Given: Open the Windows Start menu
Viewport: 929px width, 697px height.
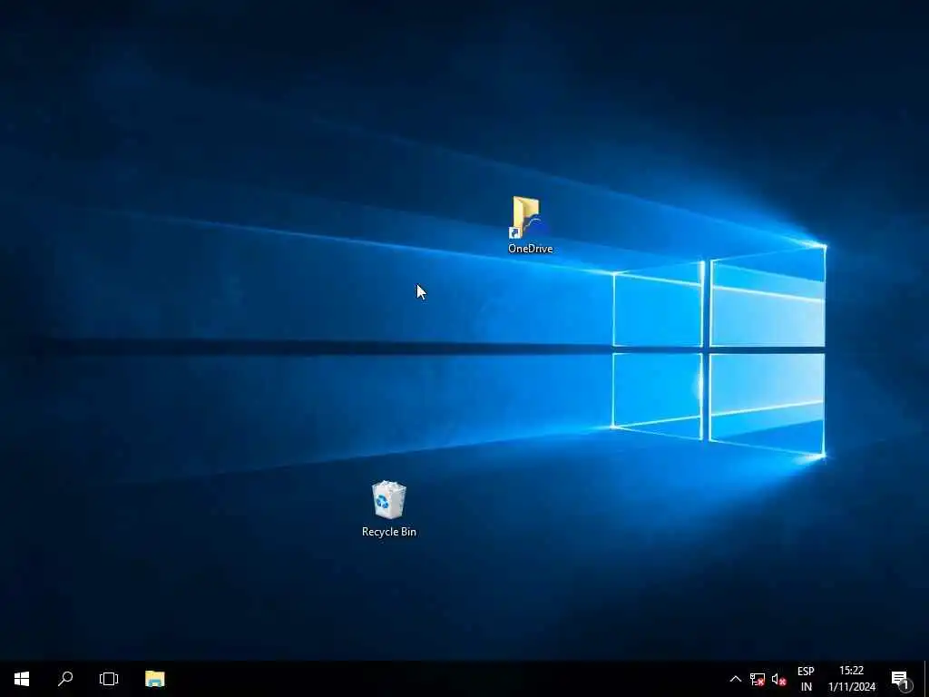Looking at the screenshot, I should pyautogui.click(x=22, y=679).
